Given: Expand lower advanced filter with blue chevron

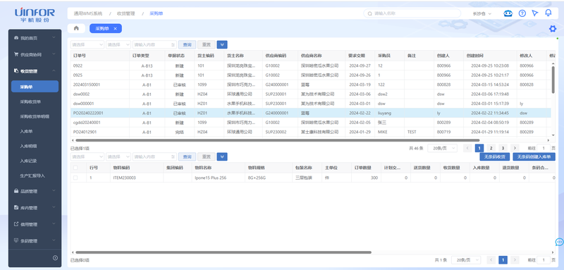Looking at the screenshot, I should [222, 157].
